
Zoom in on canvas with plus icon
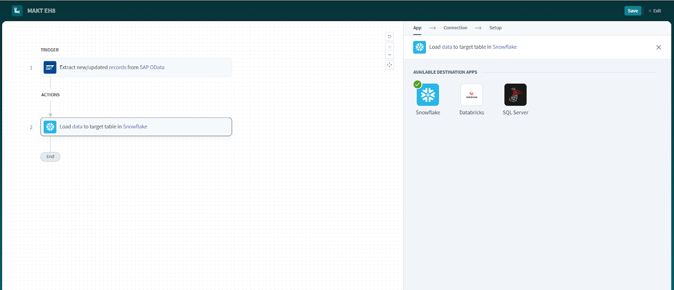[x=390, y=47]
